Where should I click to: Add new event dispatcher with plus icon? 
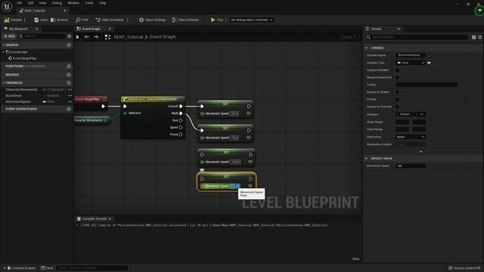[69, 109]
